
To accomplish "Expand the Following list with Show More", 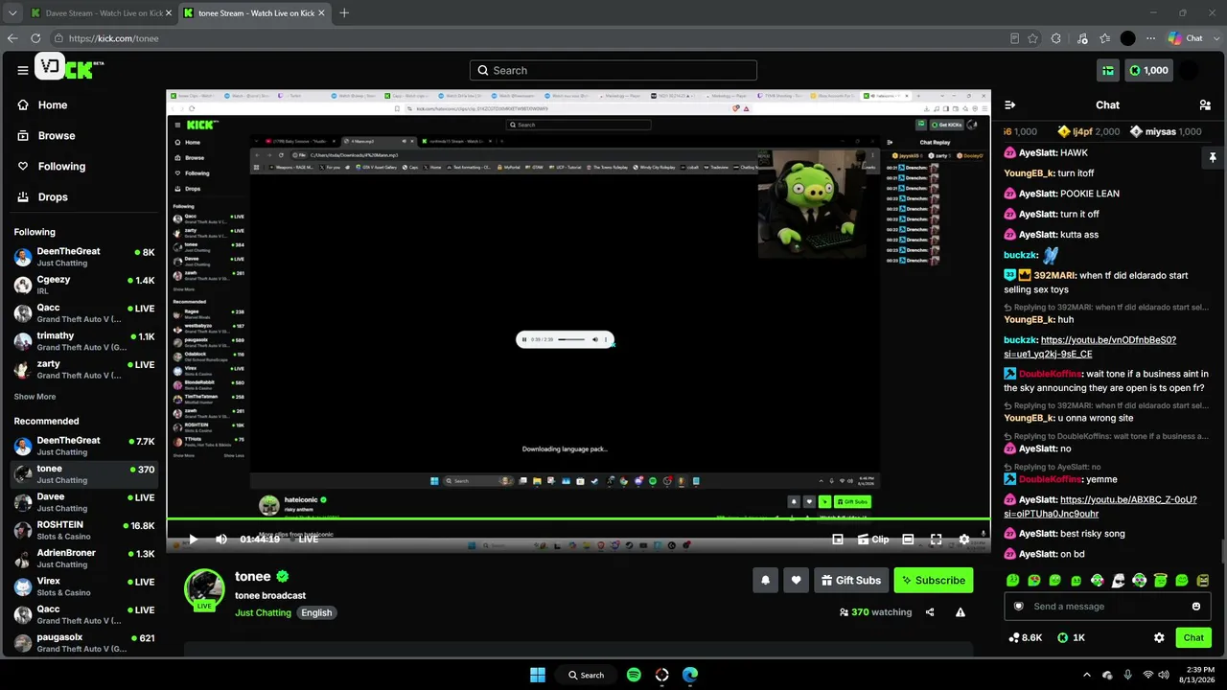I will tap(35, 397).
